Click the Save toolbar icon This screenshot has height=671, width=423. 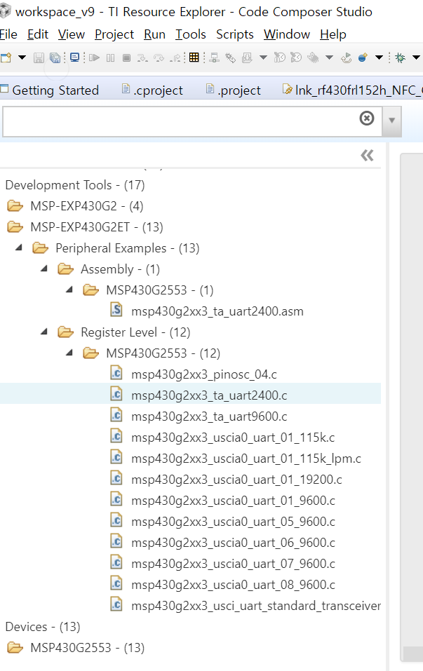coord(39,57)
